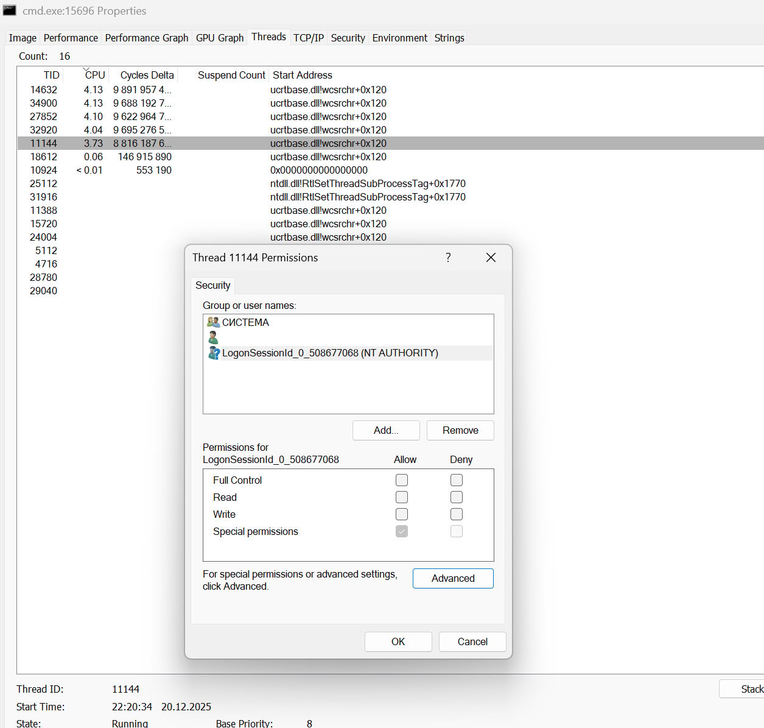764x728 pixels.
Task: Click Deny checkbox for Special permissions
Action: (457, 531)
